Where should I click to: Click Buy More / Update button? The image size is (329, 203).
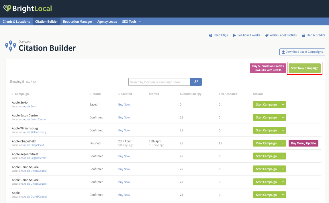[x=303, y=143]
